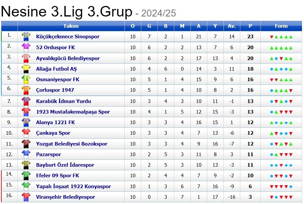Click the Form column header
Screen dimensions: 304x204
pos(281,26)
